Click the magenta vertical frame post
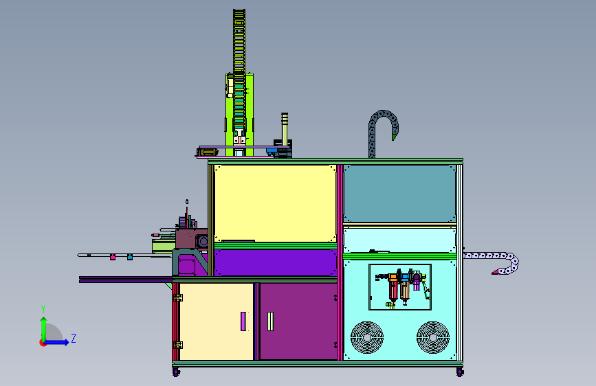Viewport: 596px width, 386px height. tap(340, 262)
